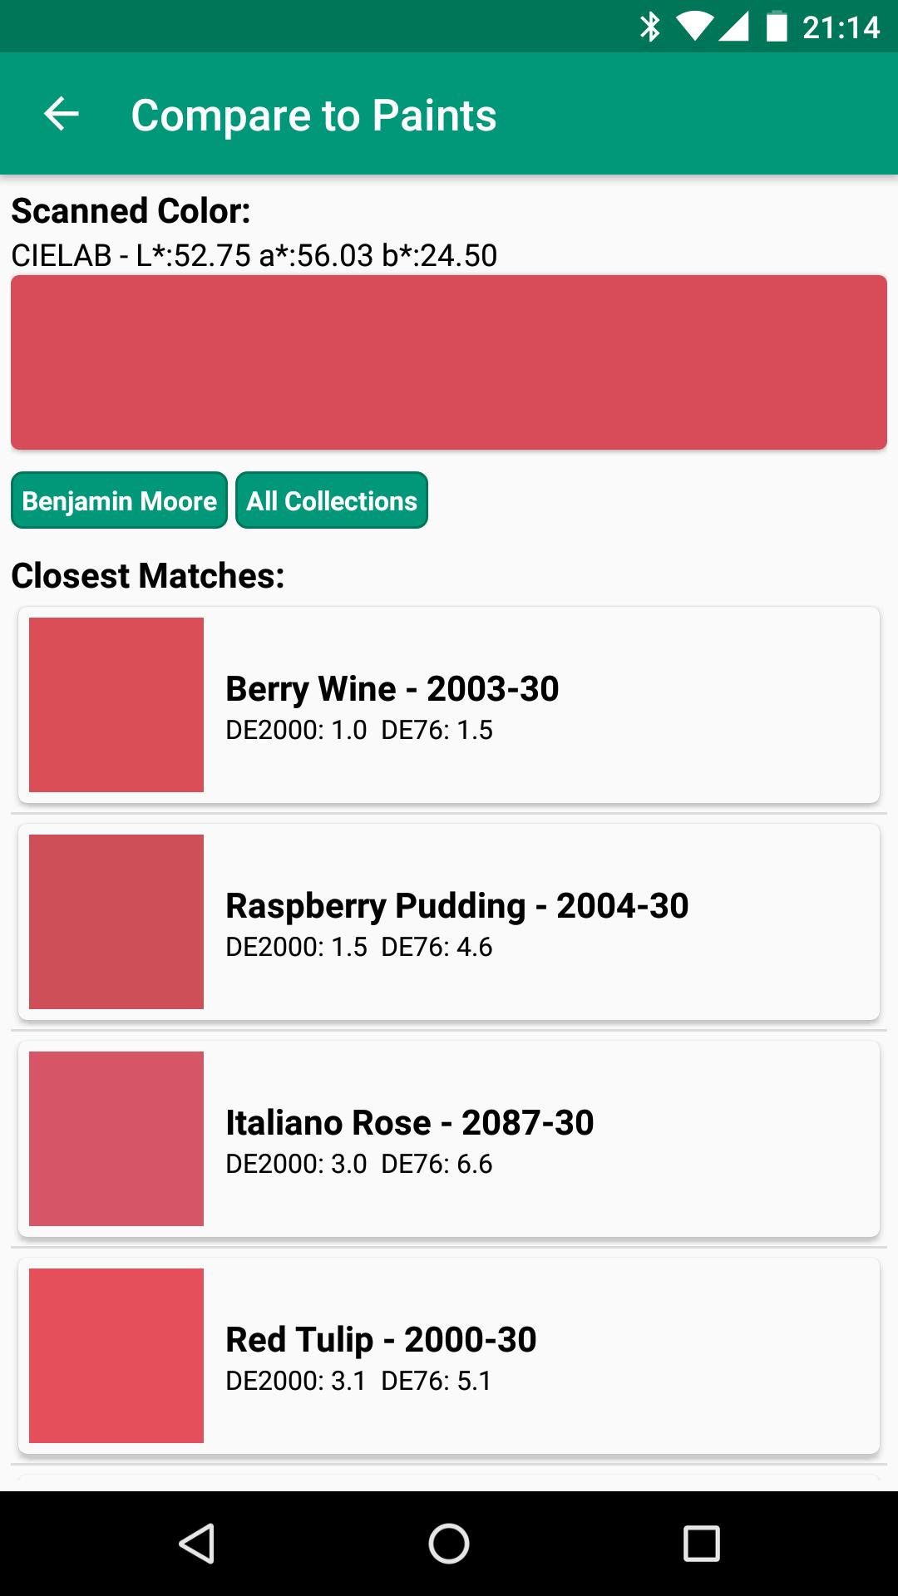Tap the Berry Wine color swatch
This screenshot has height=1596, width=898.
click(x=116, y=705)
